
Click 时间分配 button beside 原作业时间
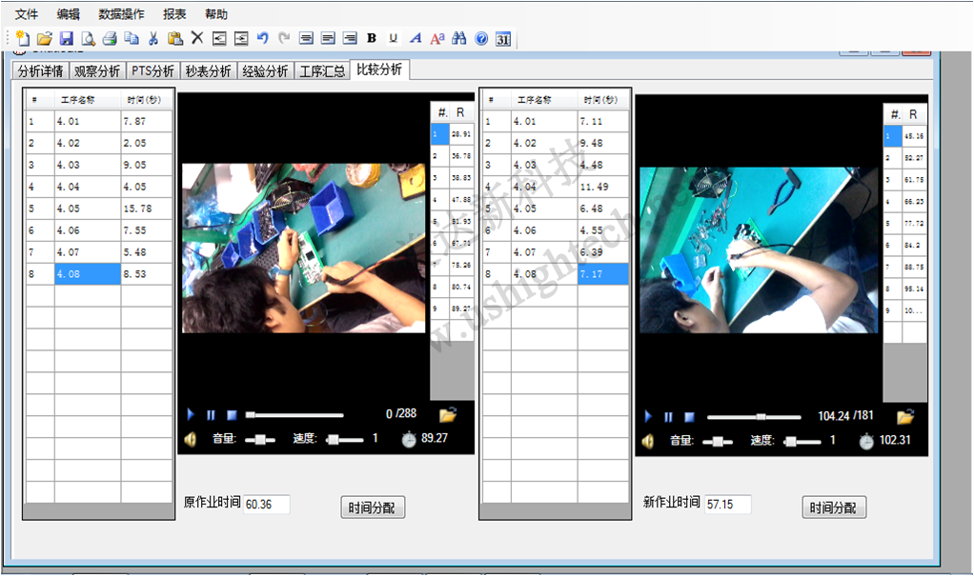[373, 507]
